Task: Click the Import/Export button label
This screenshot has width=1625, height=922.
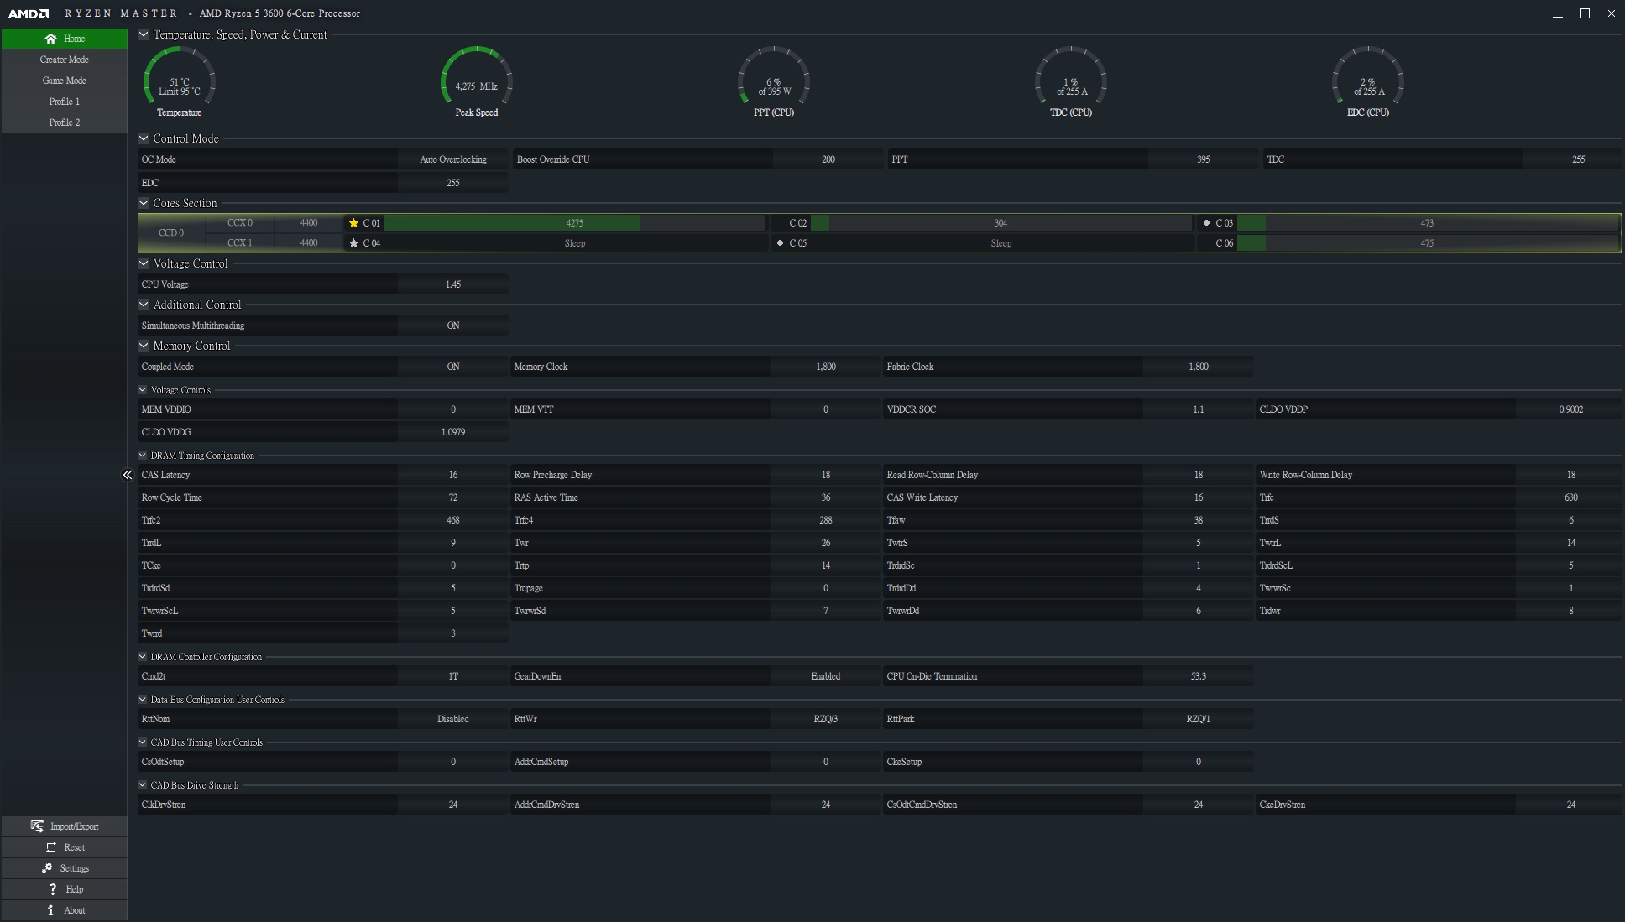Action: pos(75,826)
